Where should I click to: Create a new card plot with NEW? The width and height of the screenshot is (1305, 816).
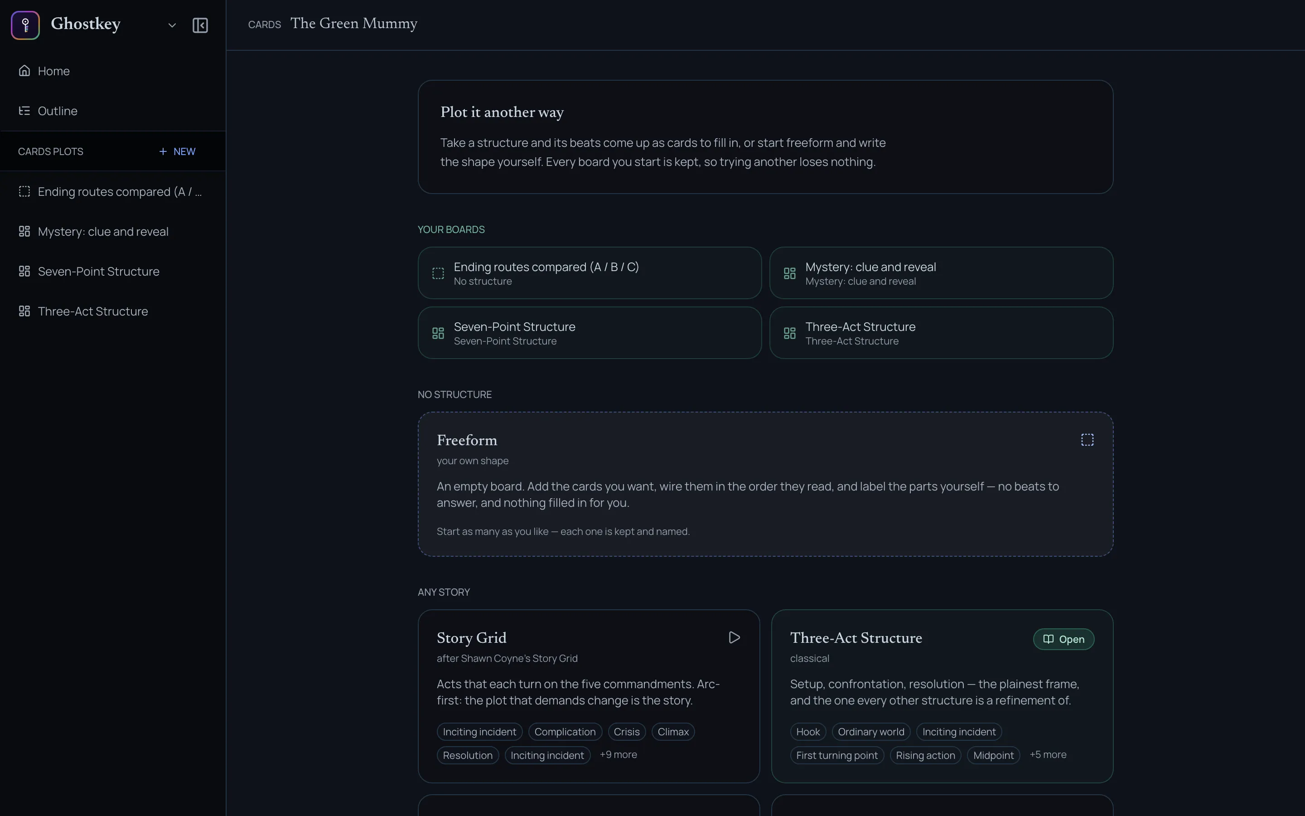pos(178,152)
